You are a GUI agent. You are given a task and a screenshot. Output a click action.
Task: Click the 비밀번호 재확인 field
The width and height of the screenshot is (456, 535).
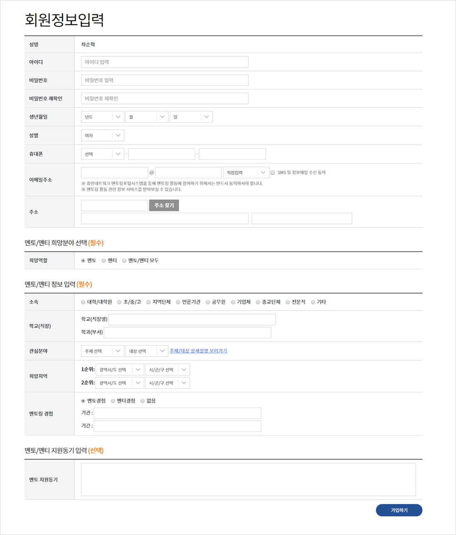point(165,99)
